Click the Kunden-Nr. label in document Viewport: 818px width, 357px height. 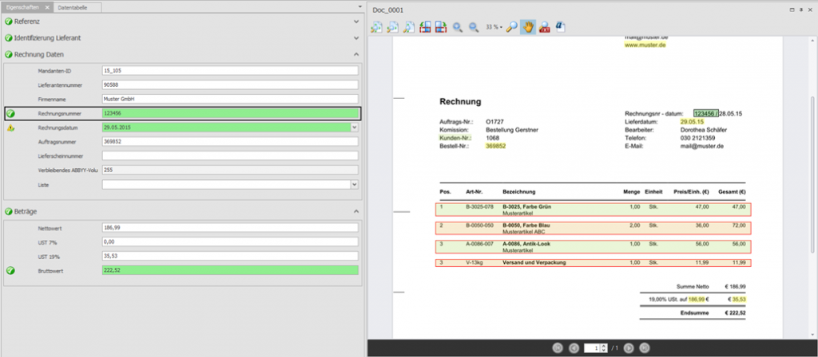click(456, 139)
